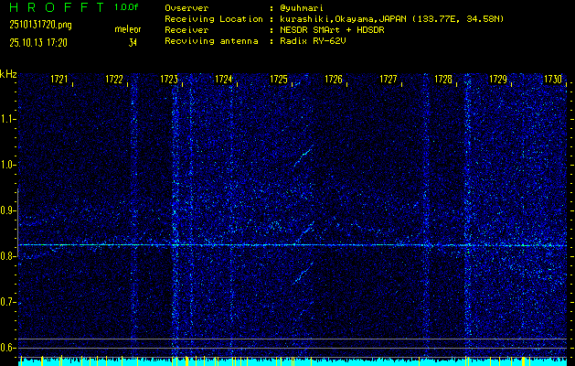Viewport: 575px width, 366px height.
Task: Select the 1724 time marker
Action: pos(224,79)
